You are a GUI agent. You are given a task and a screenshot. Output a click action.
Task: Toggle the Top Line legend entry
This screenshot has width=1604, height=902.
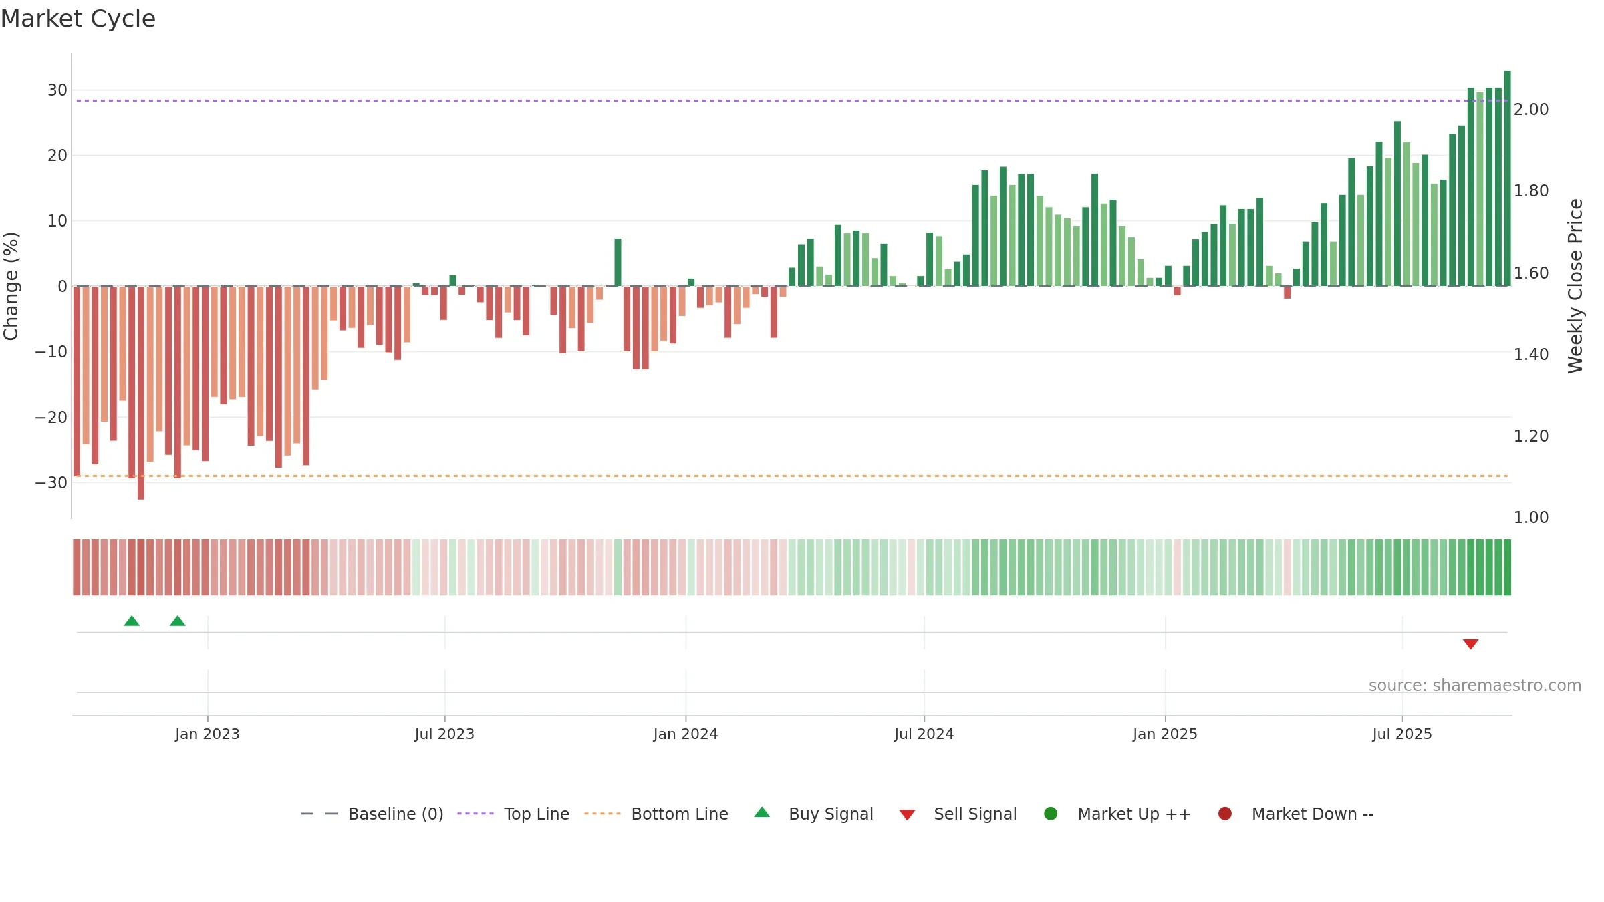tap(513, 814)
